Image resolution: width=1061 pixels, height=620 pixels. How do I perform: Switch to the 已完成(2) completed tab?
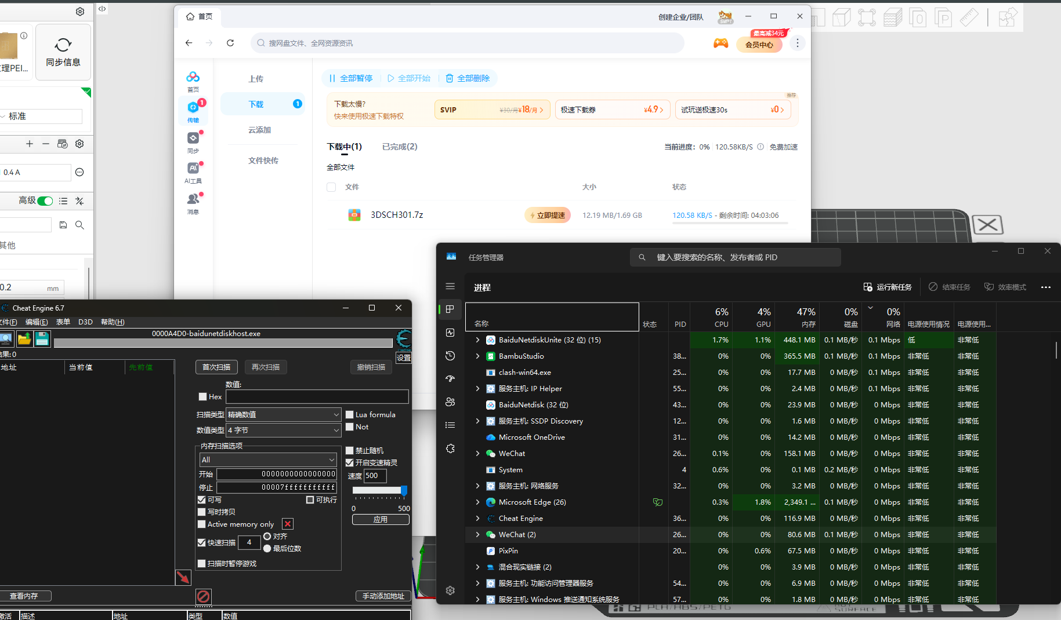[x=400, y=147]
